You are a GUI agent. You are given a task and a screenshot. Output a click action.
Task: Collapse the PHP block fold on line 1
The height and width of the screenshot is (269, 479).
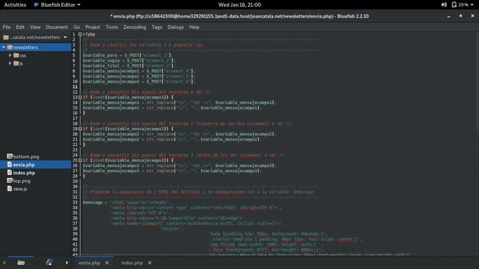pos(80,34)
